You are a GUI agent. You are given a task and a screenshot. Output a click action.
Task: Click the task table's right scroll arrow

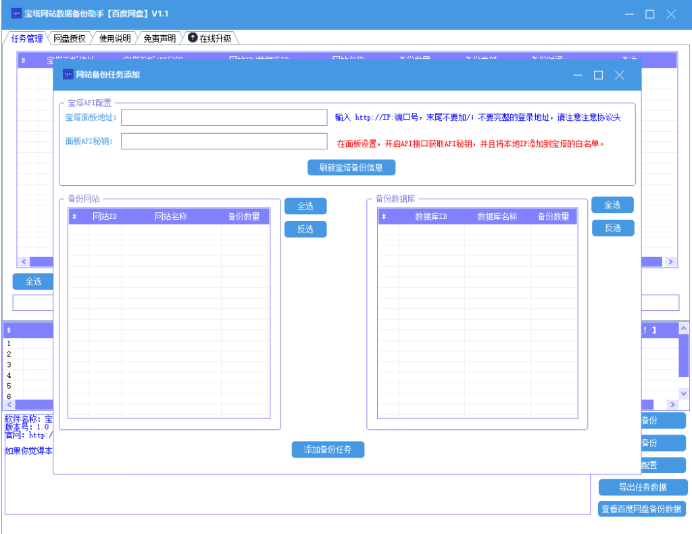pos(671,262)
